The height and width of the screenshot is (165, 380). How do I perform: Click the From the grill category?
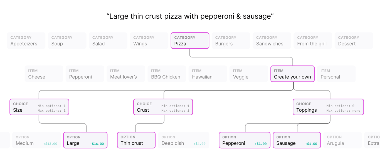(x=313, y=41)
